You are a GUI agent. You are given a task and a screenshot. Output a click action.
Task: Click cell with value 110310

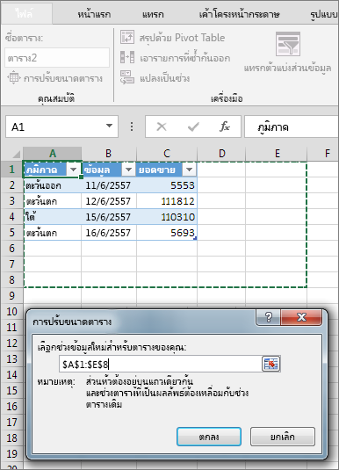point(167,217)
